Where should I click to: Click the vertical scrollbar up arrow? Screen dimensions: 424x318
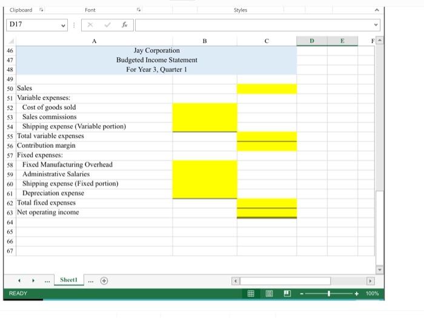pyautogui.click(x=380, y=41)
